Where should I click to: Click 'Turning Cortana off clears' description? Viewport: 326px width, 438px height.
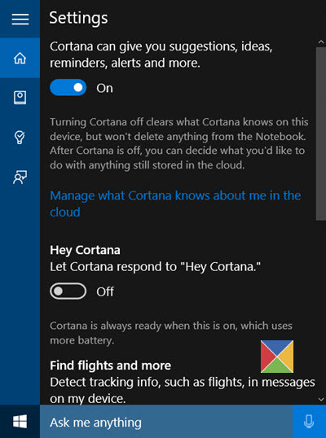(179, 143)
